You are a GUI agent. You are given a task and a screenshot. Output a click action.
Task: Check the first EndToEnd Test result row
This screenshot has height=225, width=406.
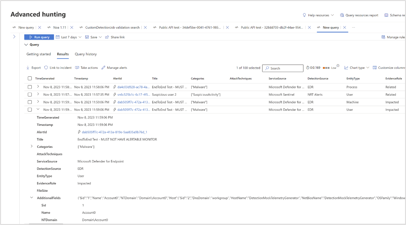[x=30, y=87]
